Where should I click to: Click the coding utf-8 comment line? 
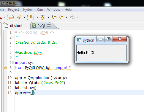pyautogui.click(x=35, y=32)
